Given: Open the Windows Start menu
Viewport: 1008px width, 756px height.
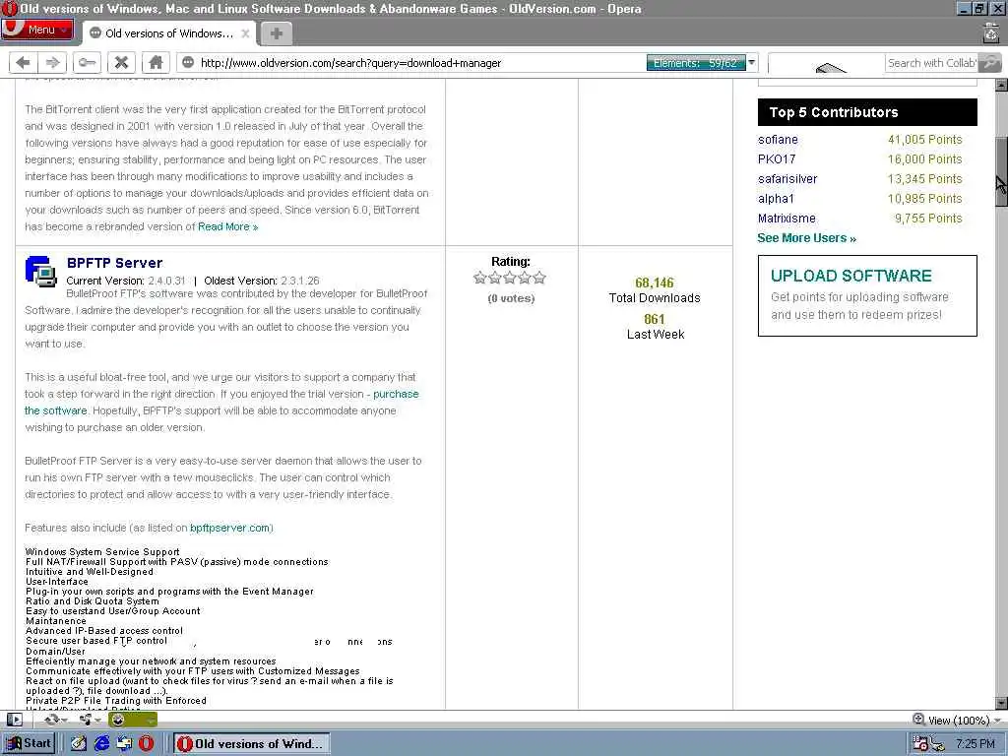Looking at the screenshot, I should click(x=29, y=744).
